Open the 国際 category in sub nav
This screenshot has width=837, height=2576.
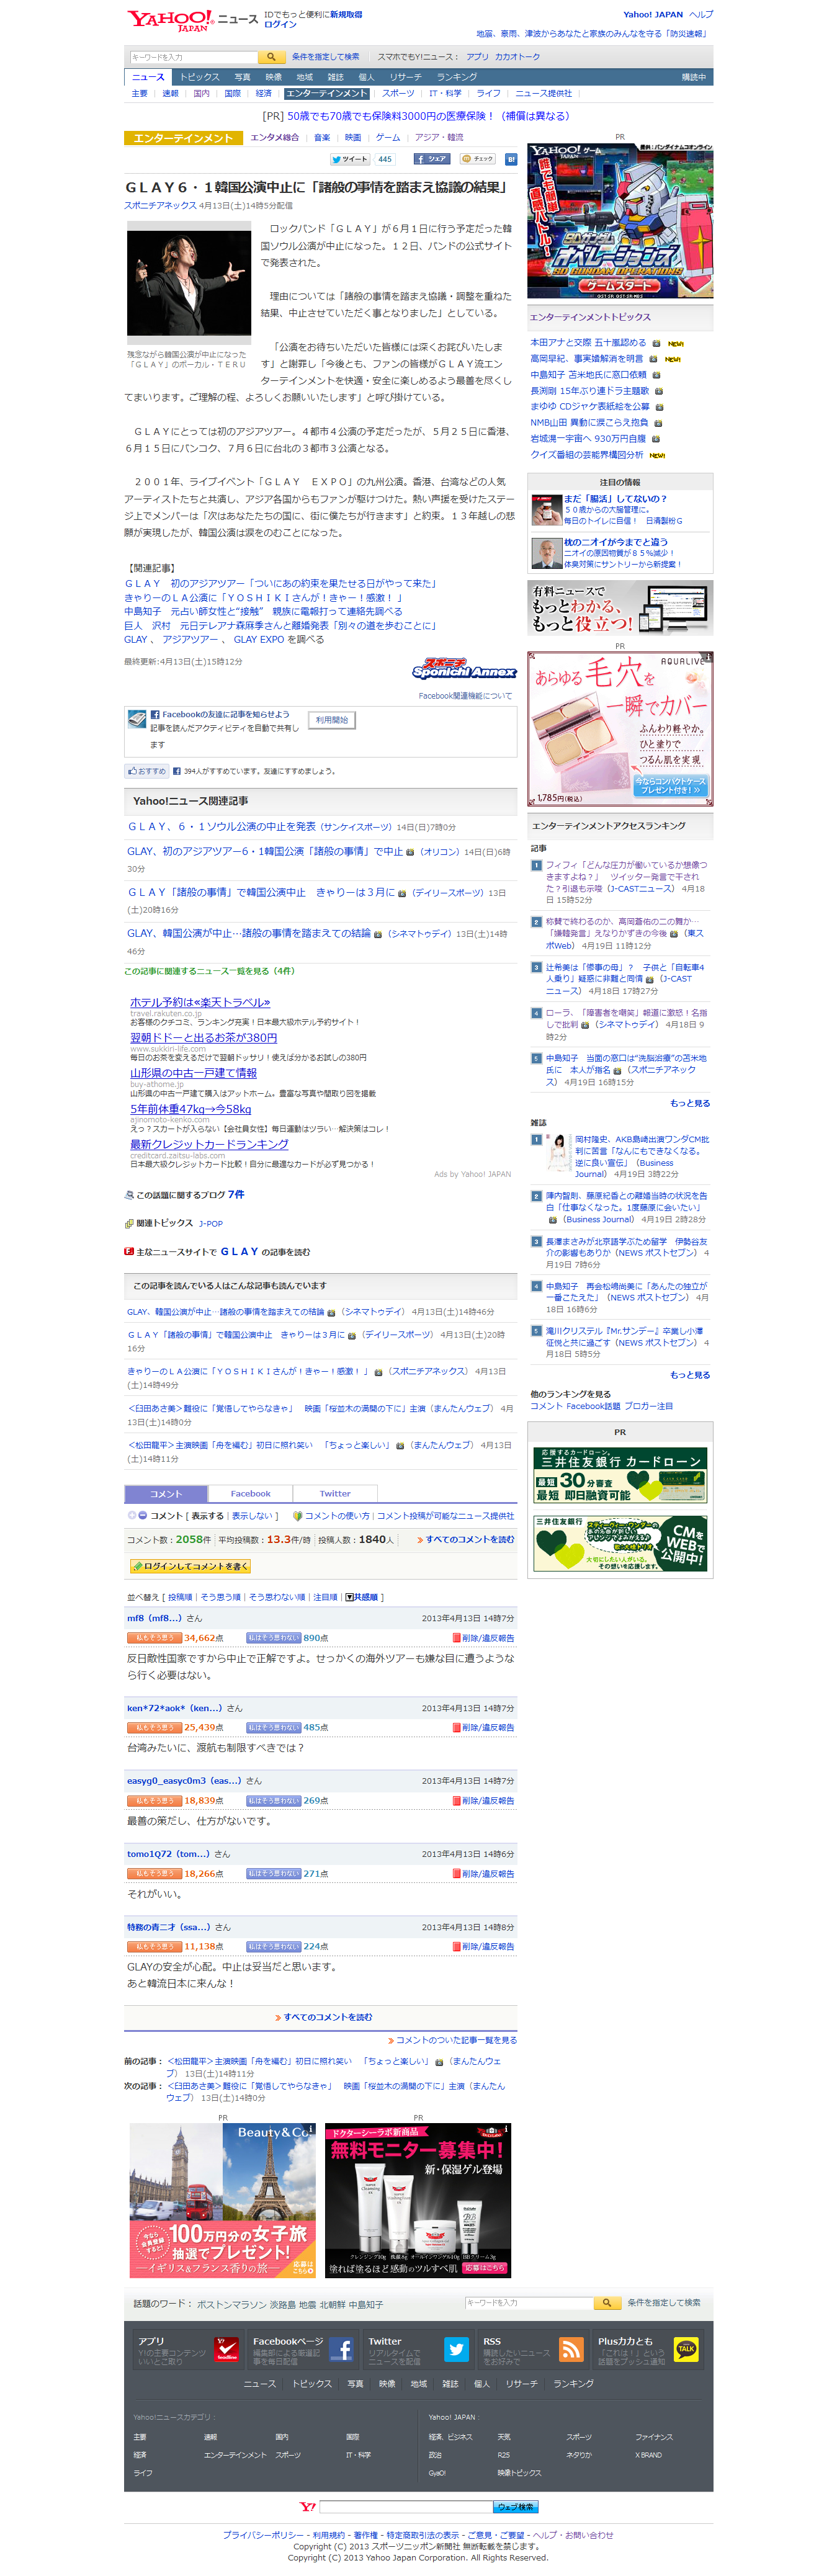[232, 93]
